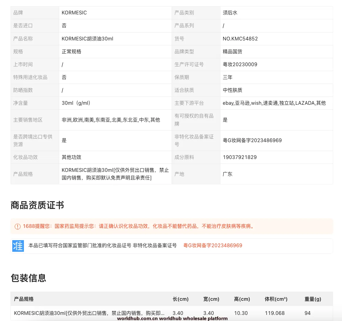Click the shelf life value 三年

coord(227,77)
